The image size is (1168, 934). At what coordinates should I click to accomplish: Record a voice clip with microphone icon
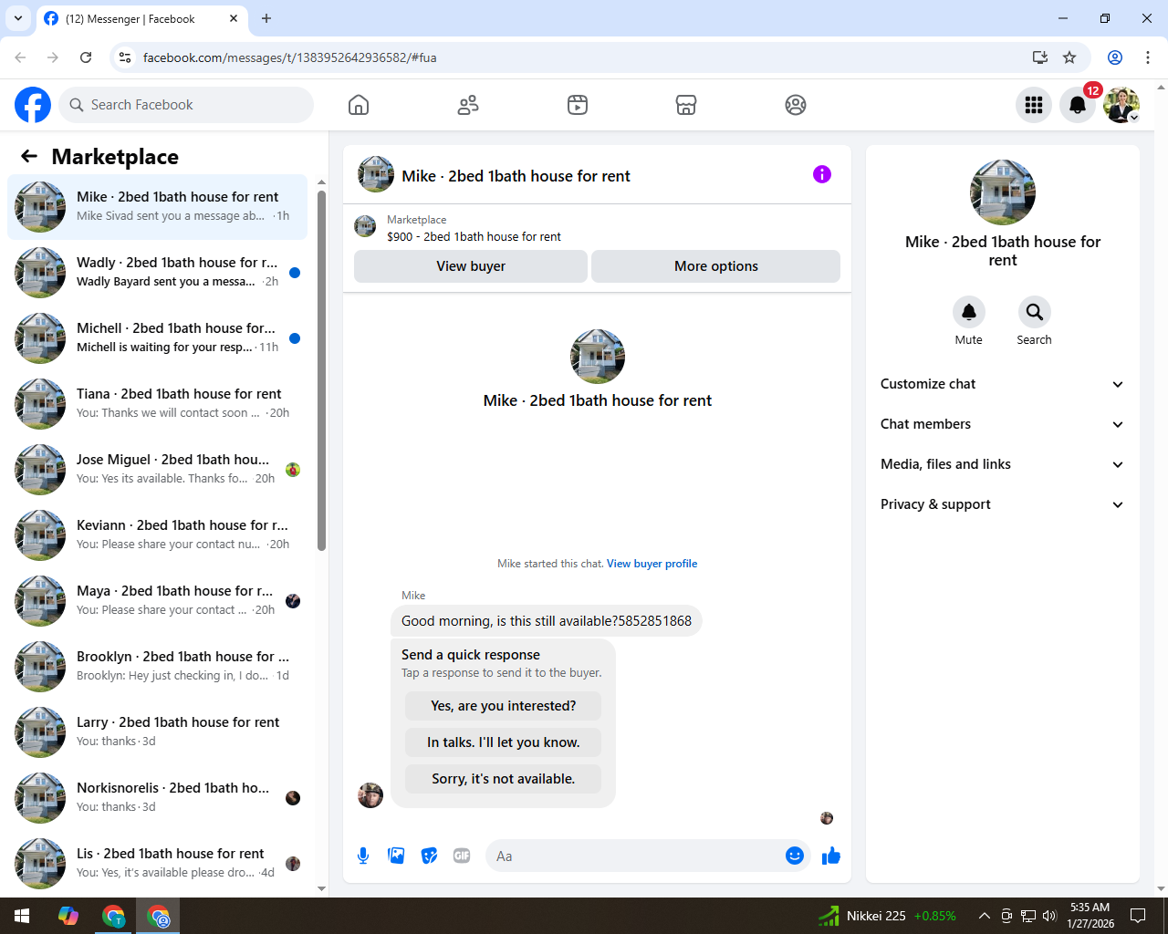coord(363,856)
